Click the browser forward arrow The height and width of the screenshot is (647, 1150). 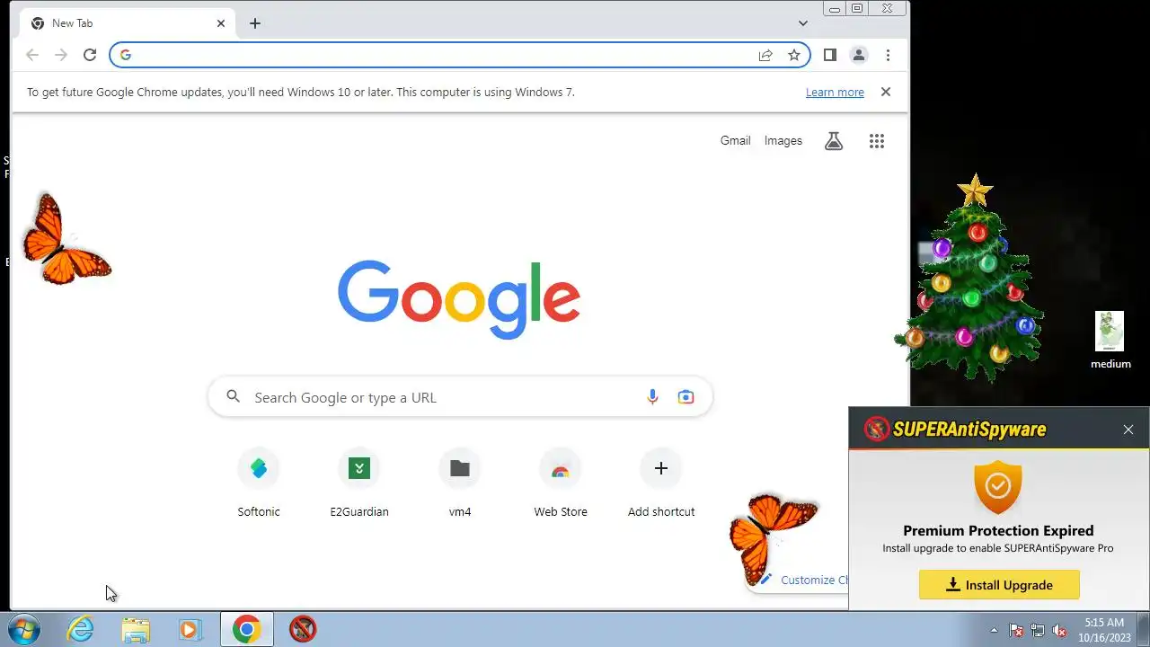(61, 55)
